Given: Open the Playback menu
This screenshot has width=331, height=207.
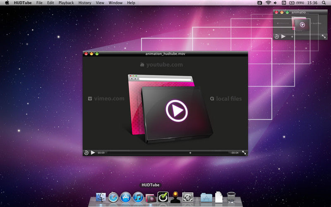Looking at the screenshot, I should [66, 3].
